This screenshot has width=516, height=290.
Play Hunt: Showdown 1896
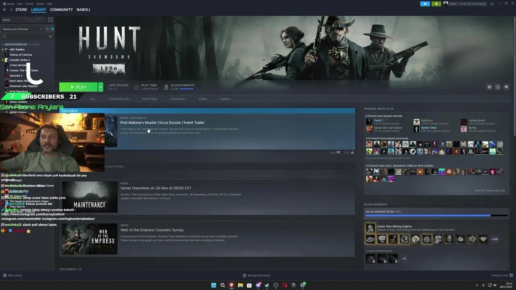coord(79,87)
